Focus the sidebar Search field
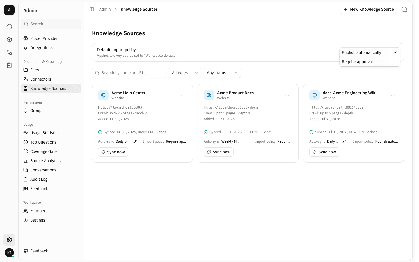 click(51, 24)
